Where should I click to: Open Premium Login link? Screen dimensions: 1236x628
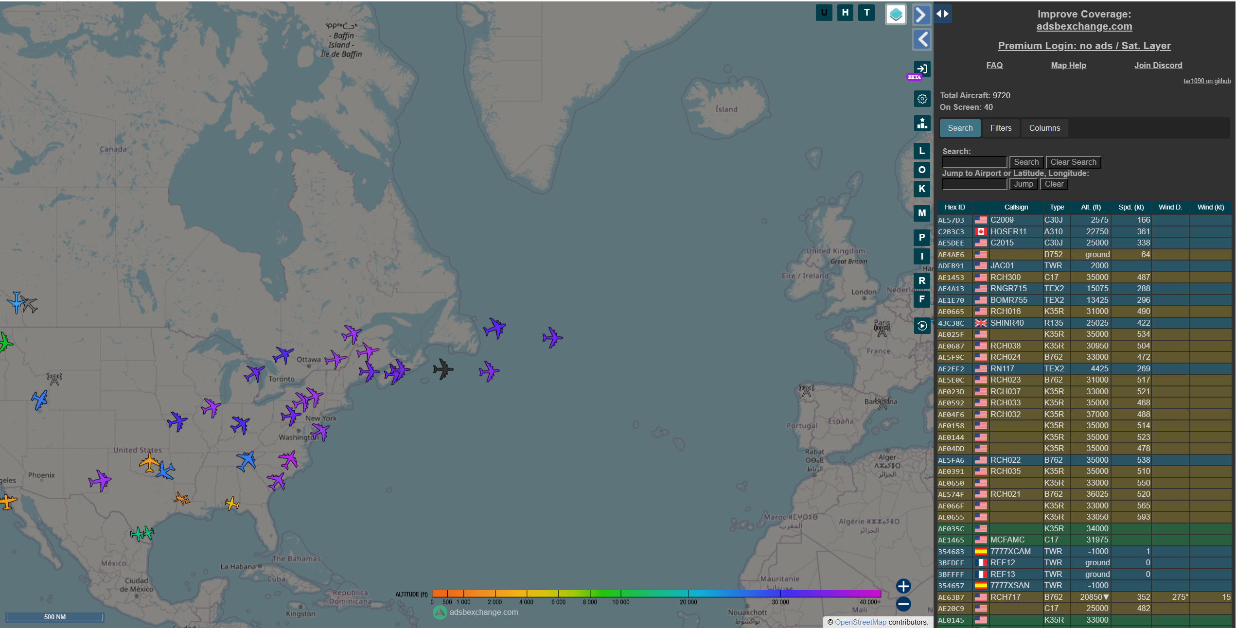tap(1084, 46)
